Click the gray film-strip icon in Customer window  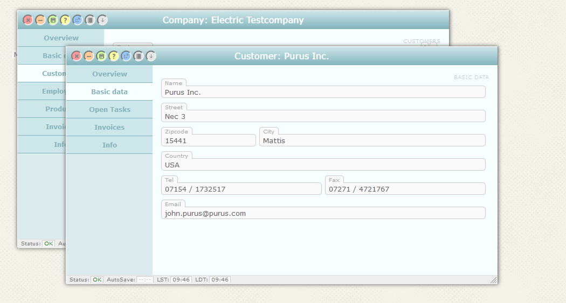(139, 56)
